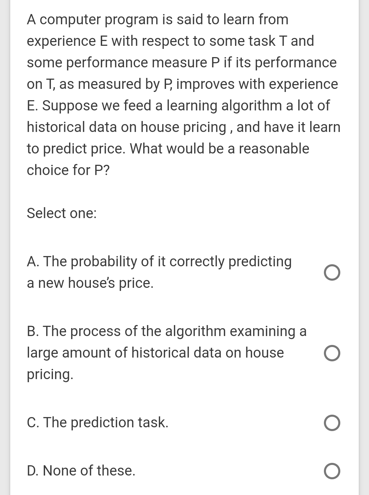Click the 'C. The prediction task.' label

pos(98,423)
